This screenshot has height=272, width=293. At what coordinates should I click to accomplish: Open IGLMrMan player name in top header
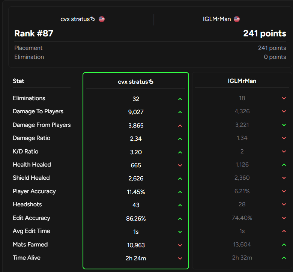(x=217, y=19)
